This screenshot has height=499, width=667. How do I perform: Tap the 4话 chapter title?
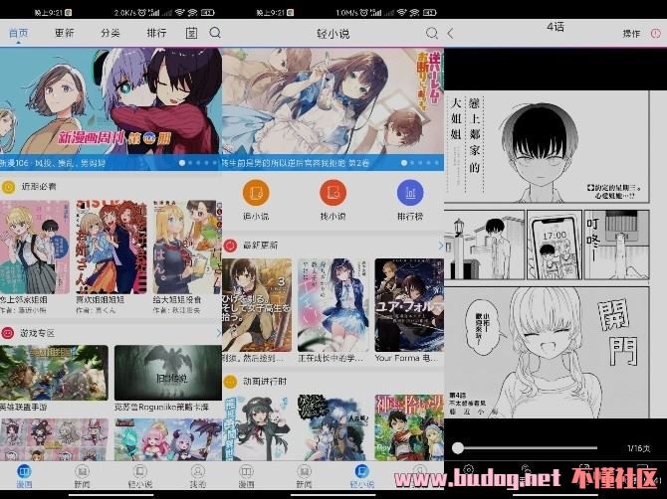click(556, 27)
